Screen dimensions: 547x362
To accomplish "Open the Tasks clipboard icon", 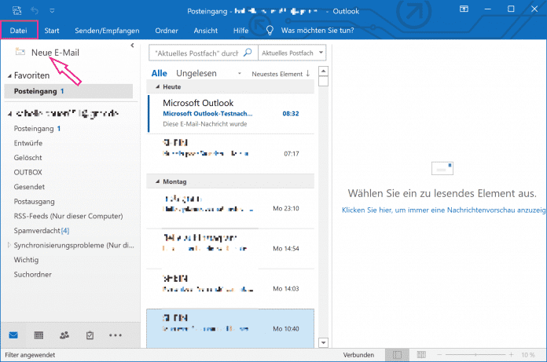I will 90,335.
